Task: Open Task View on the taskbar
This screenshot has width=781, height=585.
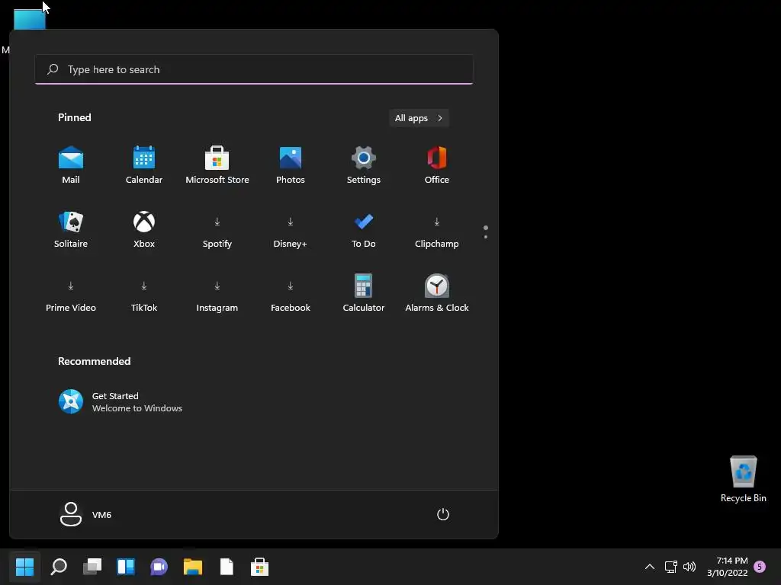Action: coord(92,566)
